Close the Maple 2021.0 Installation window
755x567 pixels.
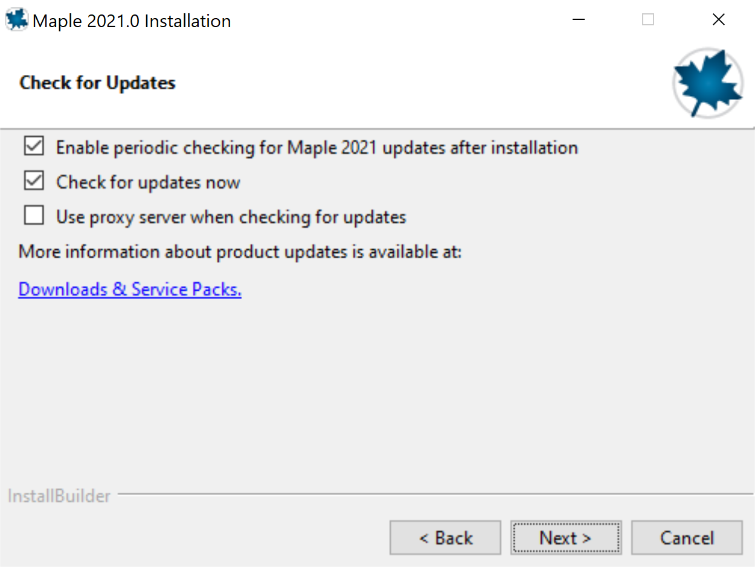click(718, 21)
